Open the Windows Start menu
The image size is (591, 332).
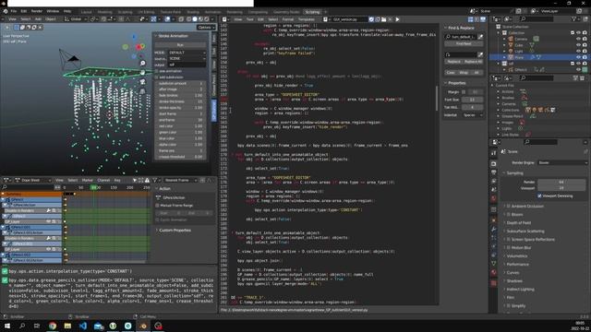click(6, 326)
